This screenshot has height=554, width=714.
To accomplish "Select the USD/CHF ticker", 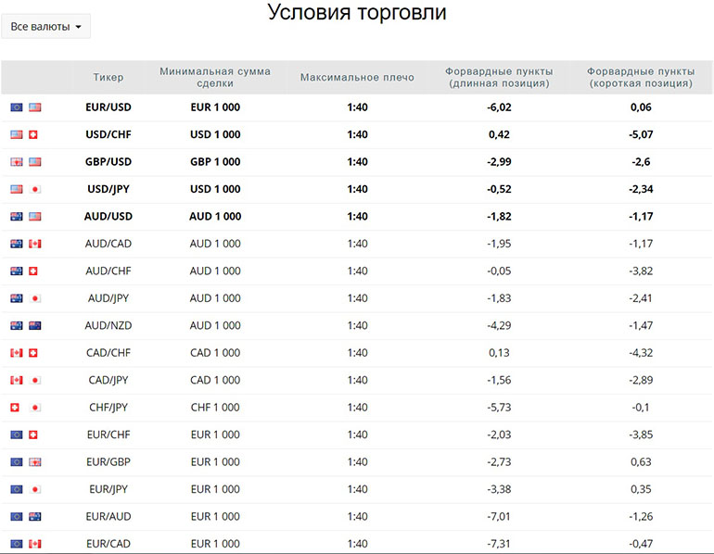I will 108,134.
